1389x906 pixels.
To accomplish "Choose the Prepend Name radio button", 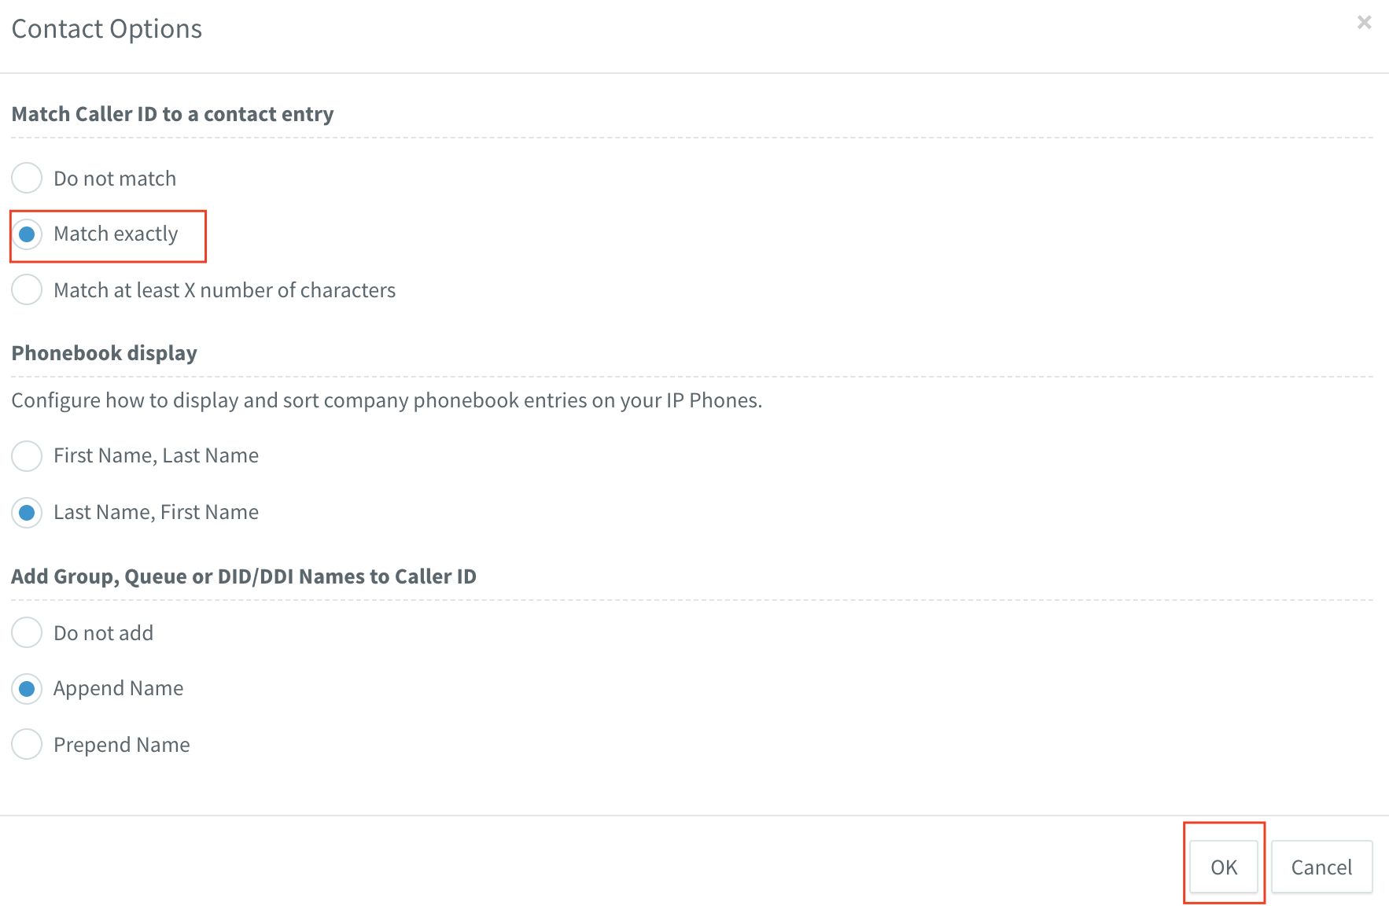I will tap(27, 744).
